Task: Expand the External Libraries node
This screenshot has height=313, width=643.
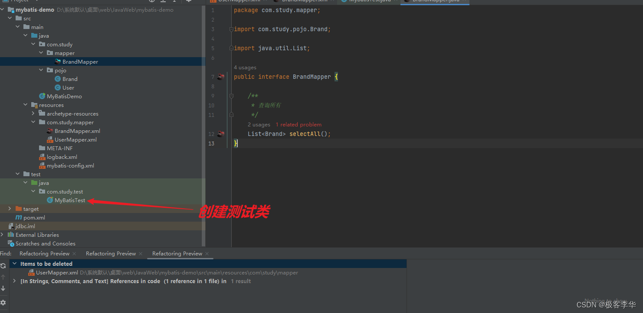Action: (x=3, y=235)
